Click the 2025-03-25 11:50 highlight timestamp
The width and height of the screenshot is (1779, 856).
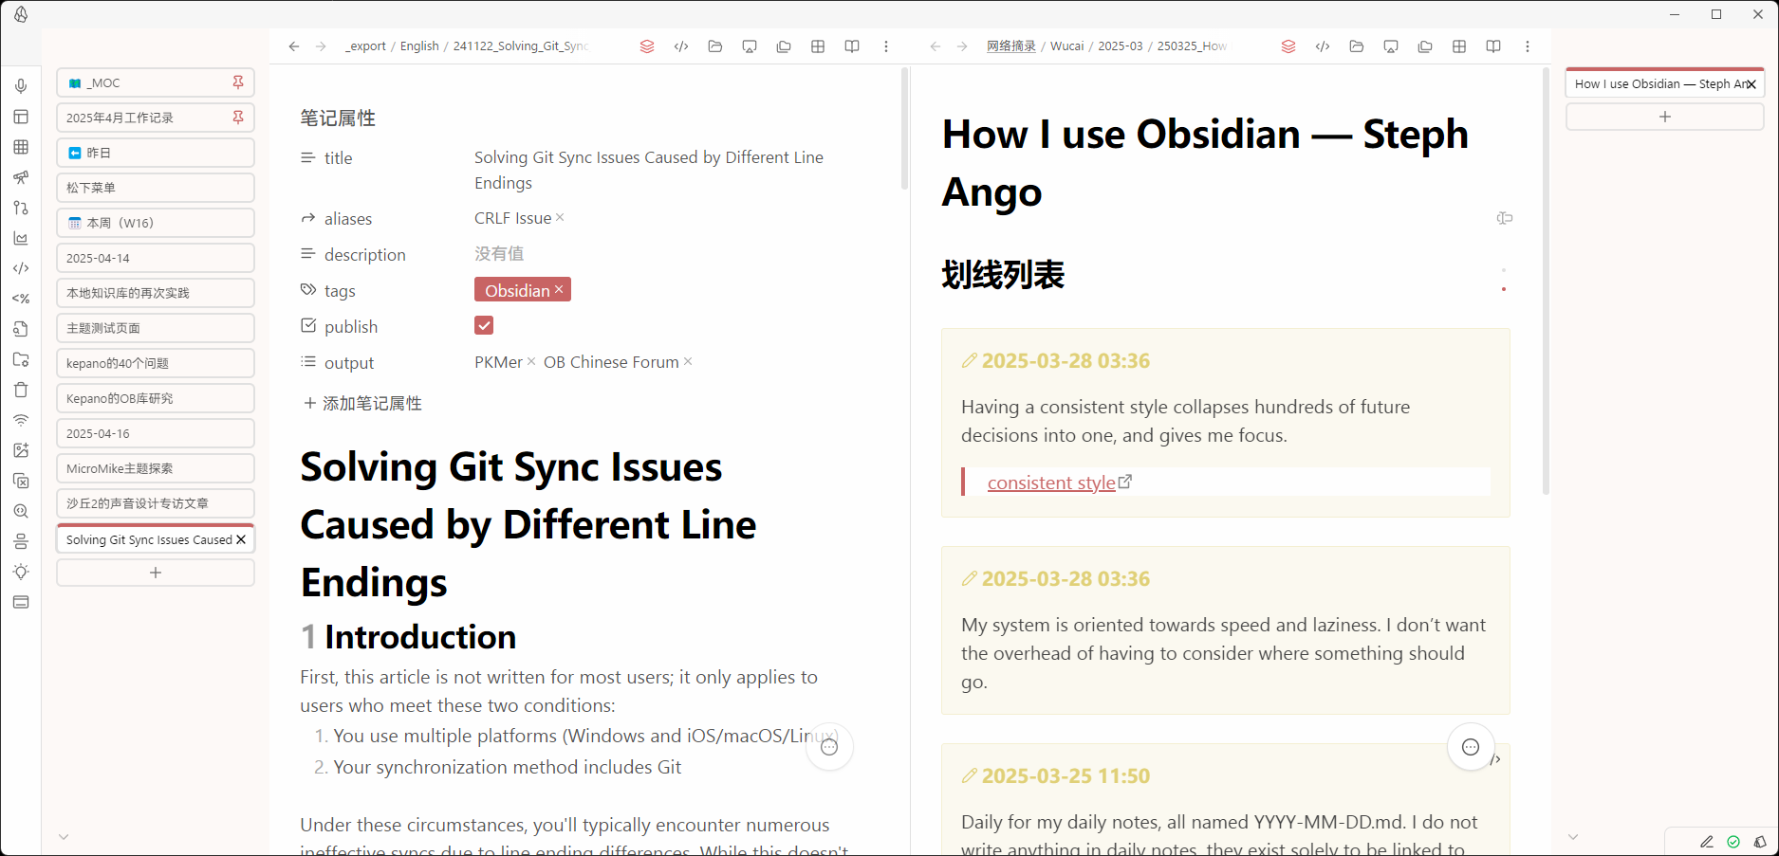pos(1066,775)
